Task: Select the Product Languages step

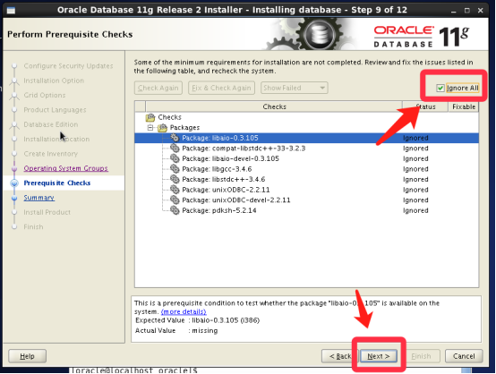Action: (55, 110)
